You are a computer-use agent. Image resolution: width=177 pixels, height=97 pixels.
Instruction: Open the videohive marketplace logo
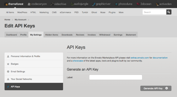[58, 4]
